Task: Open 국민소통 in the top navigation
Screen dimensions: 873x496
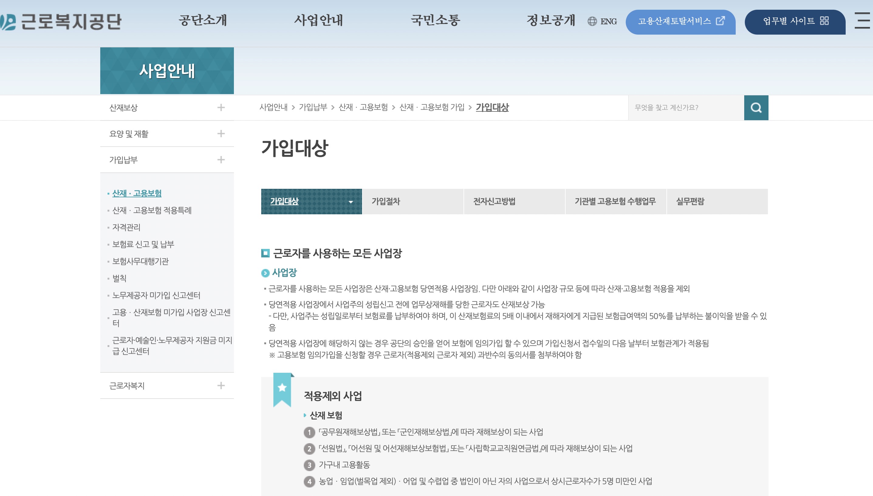Action: [434, 21]
